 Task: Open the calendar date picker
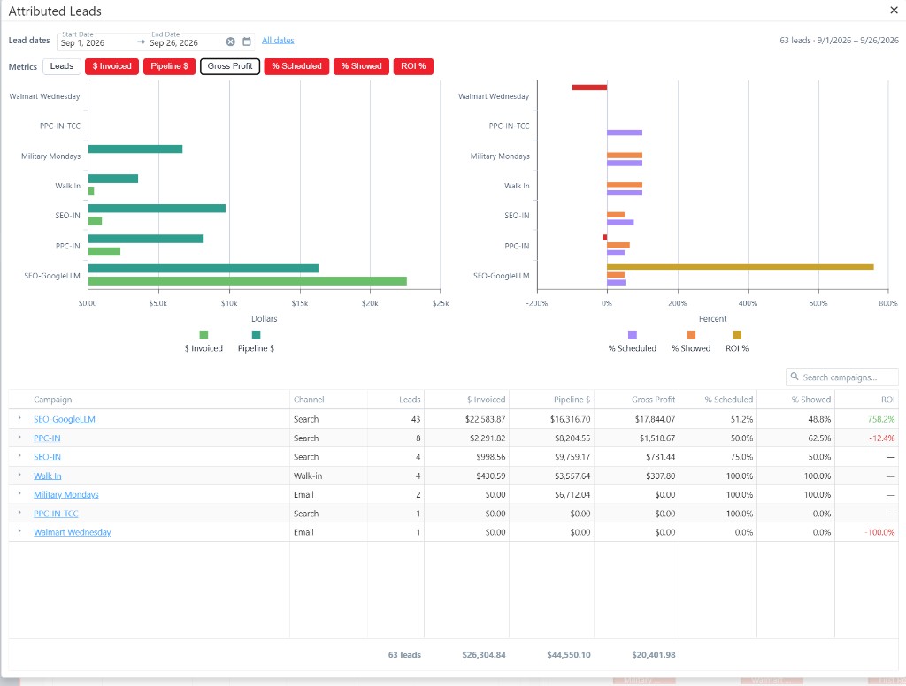[x=247, y=42]
